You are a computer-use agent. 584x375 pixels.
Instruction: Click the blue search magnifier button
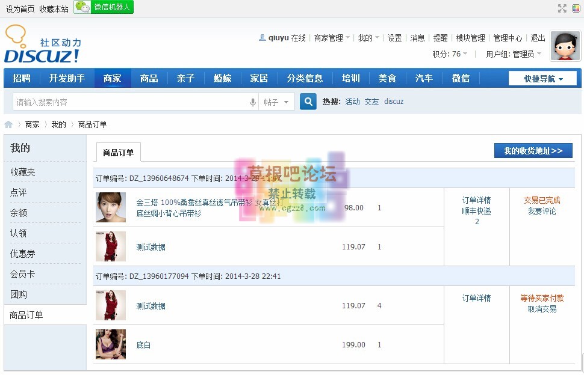pyautogui.click(x=308, y=102)
